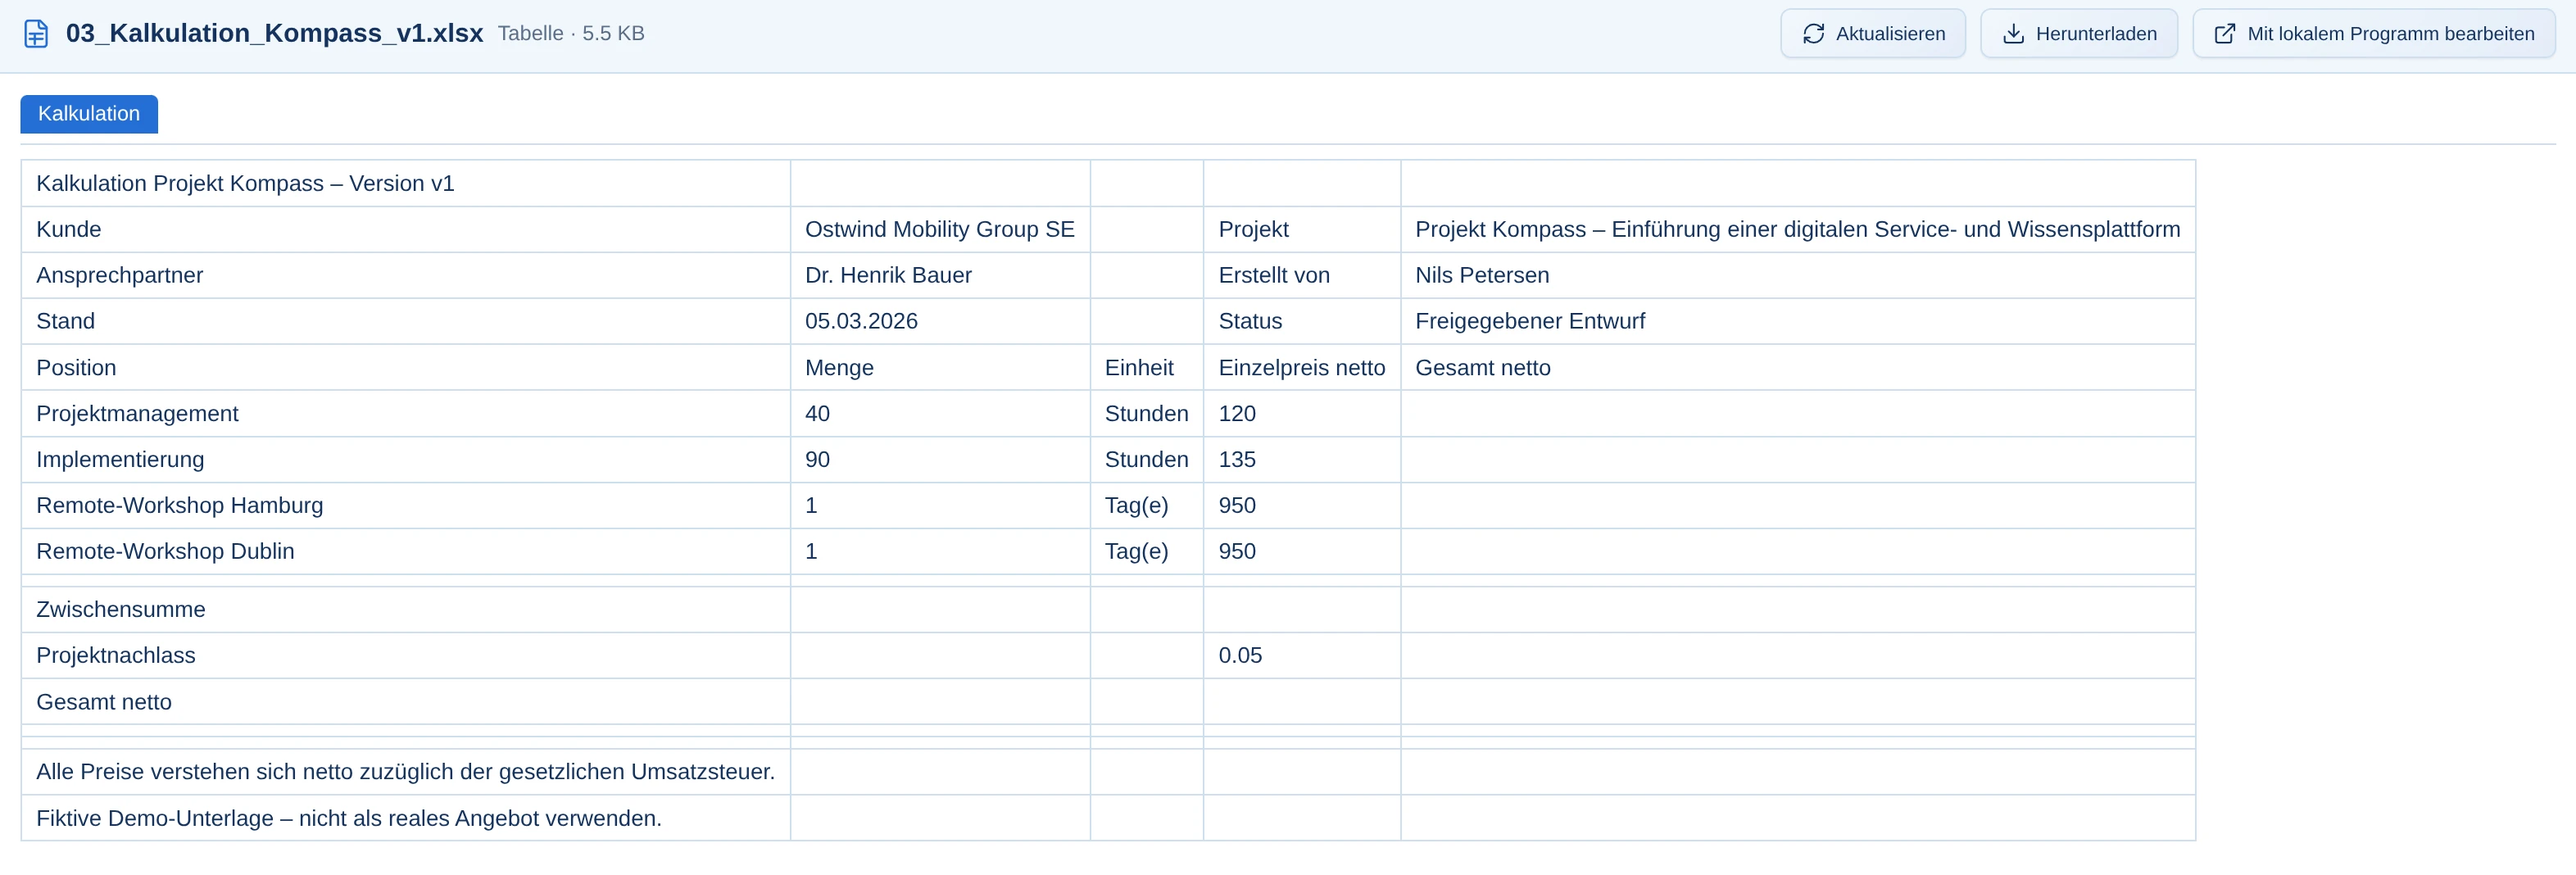Viewport: 2576px width, 875px height.
Task: Select the Dr. Henrik Bauer cell
Action: click(x=940, y=275)
